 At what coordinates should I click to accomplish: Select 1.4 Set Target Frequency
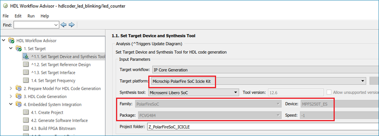pyautogui.click(x=53, y=81)
